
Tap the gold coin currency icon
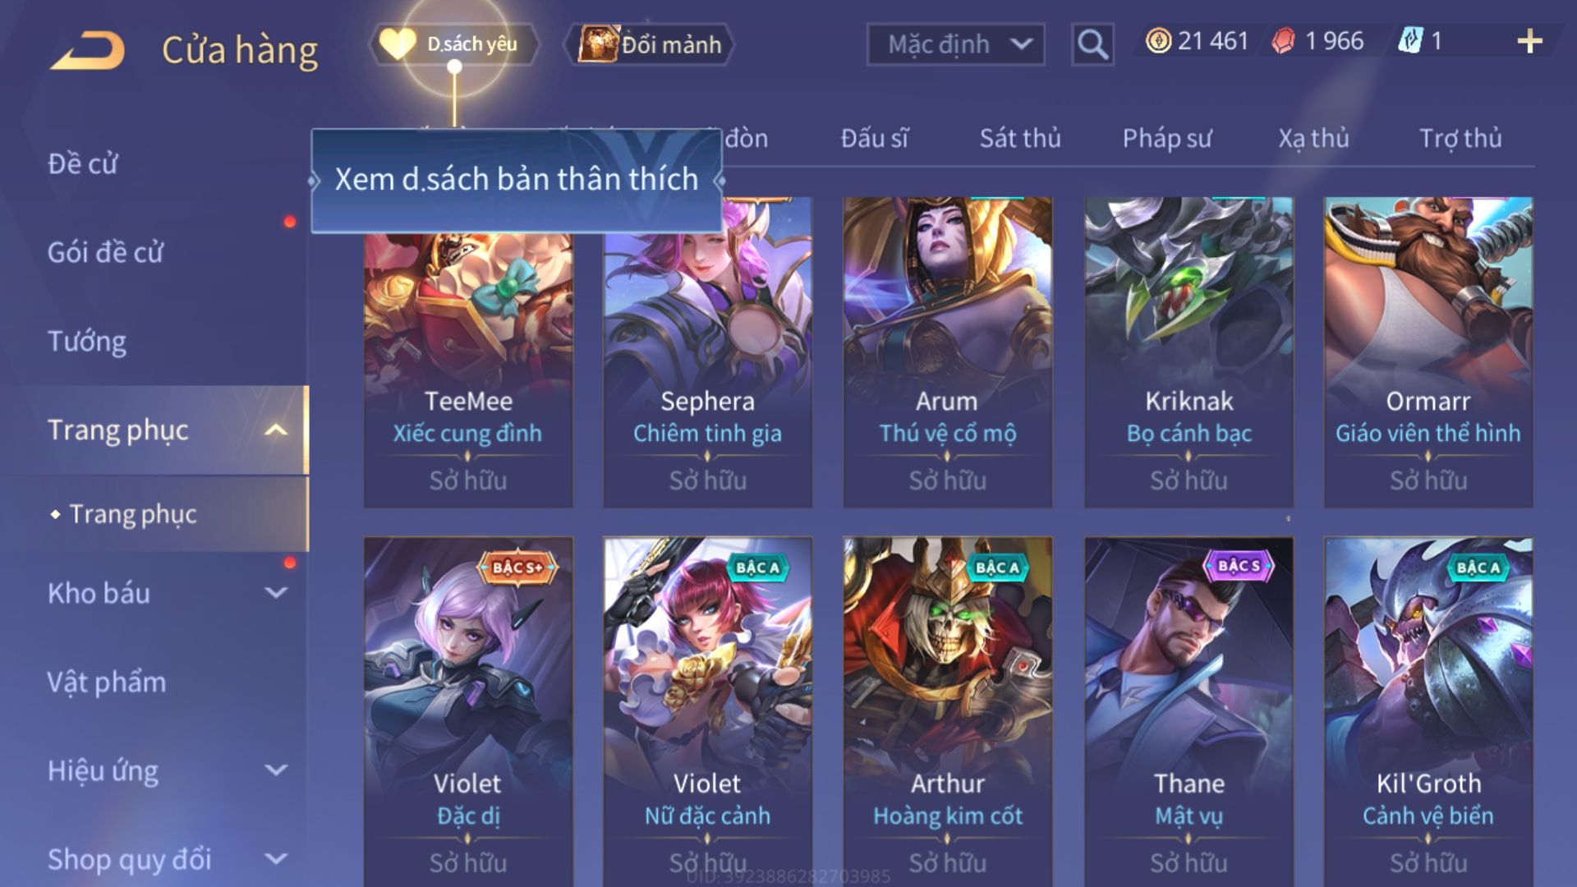[1158, 41]
